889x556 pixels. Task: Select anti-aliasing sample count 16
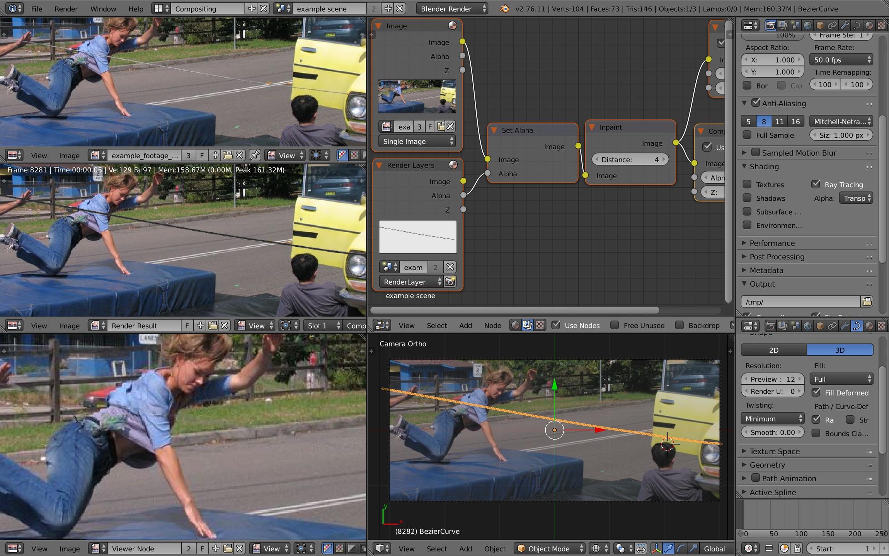pos(795,121)
